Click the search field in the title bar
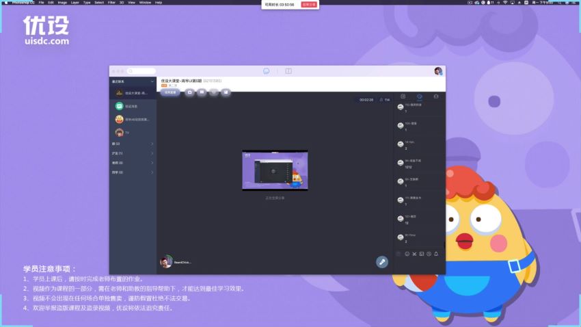The height and width of the screenshot is (327, 581). (x=141, y=71)
